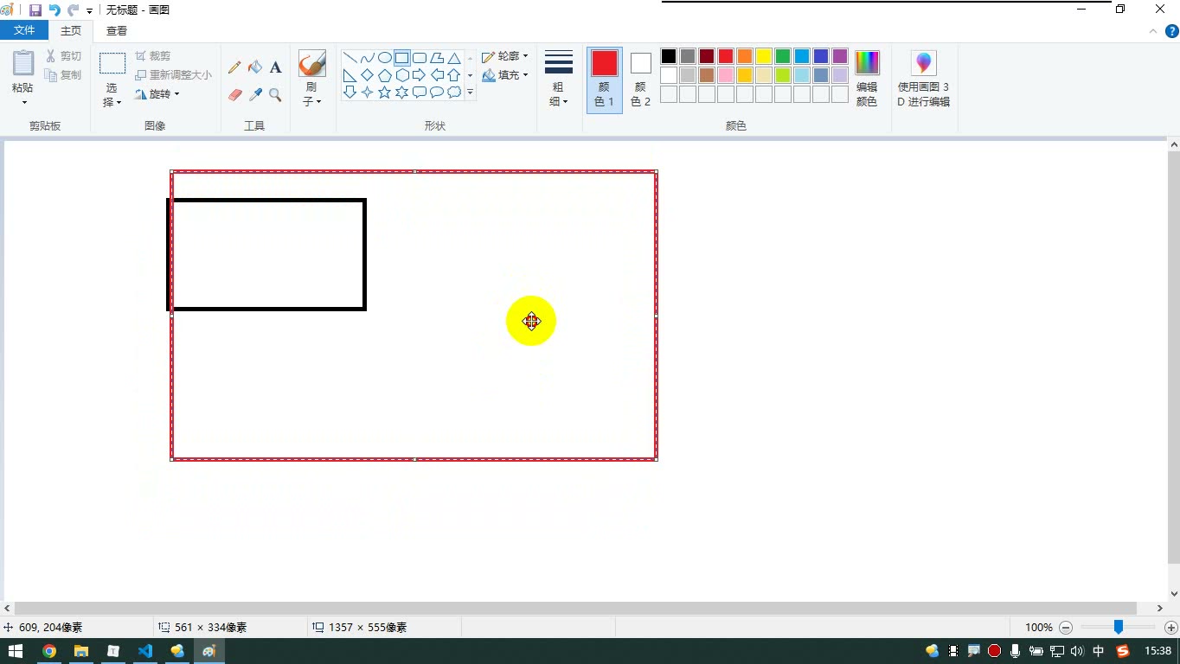Open the Rotate dropdown

(x=157, y=94)
